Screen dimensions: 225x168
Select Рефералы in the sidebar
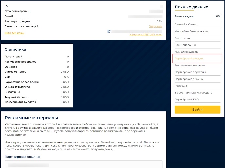click(181, 86)
